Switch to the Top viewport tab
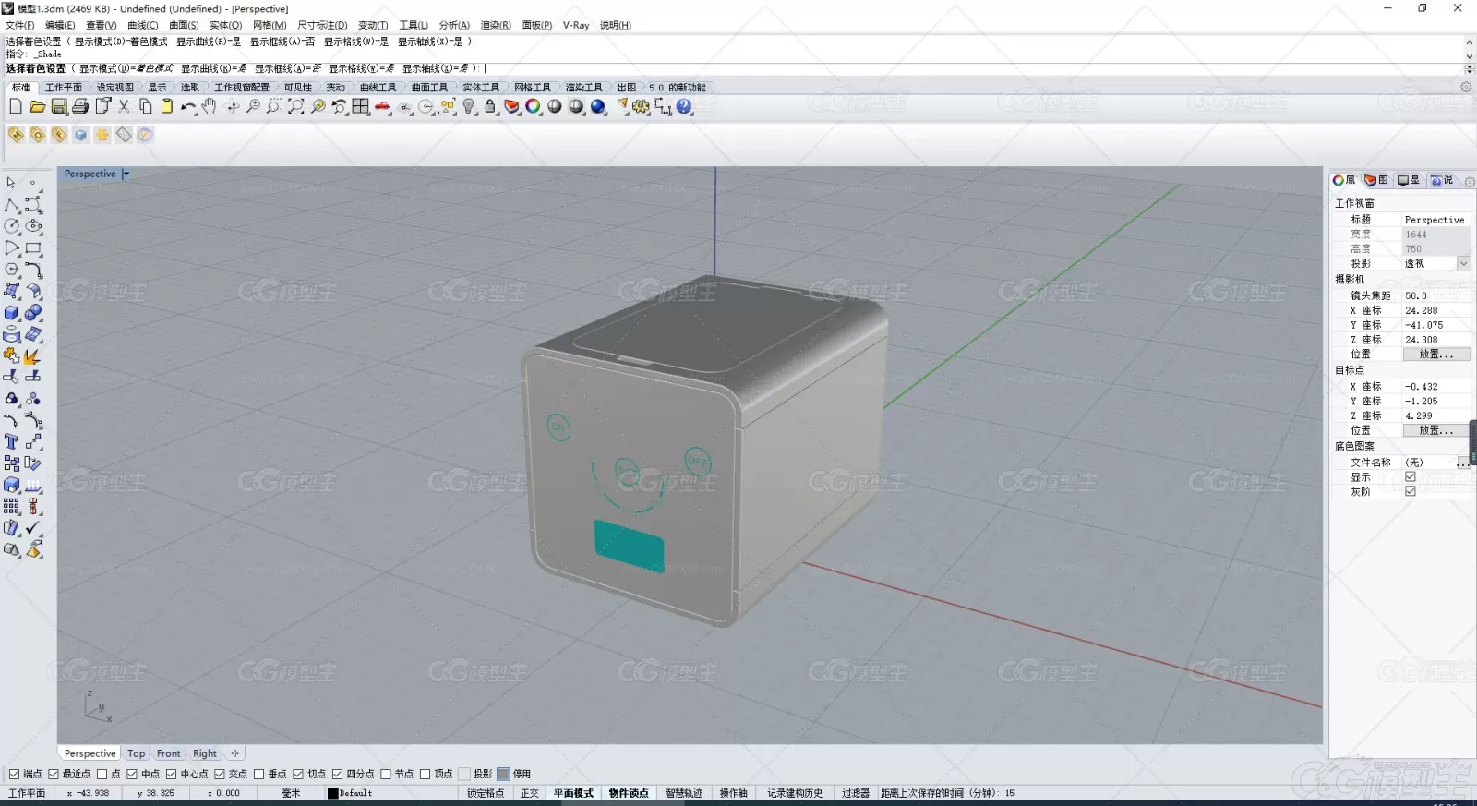 (x=137, y=754)
